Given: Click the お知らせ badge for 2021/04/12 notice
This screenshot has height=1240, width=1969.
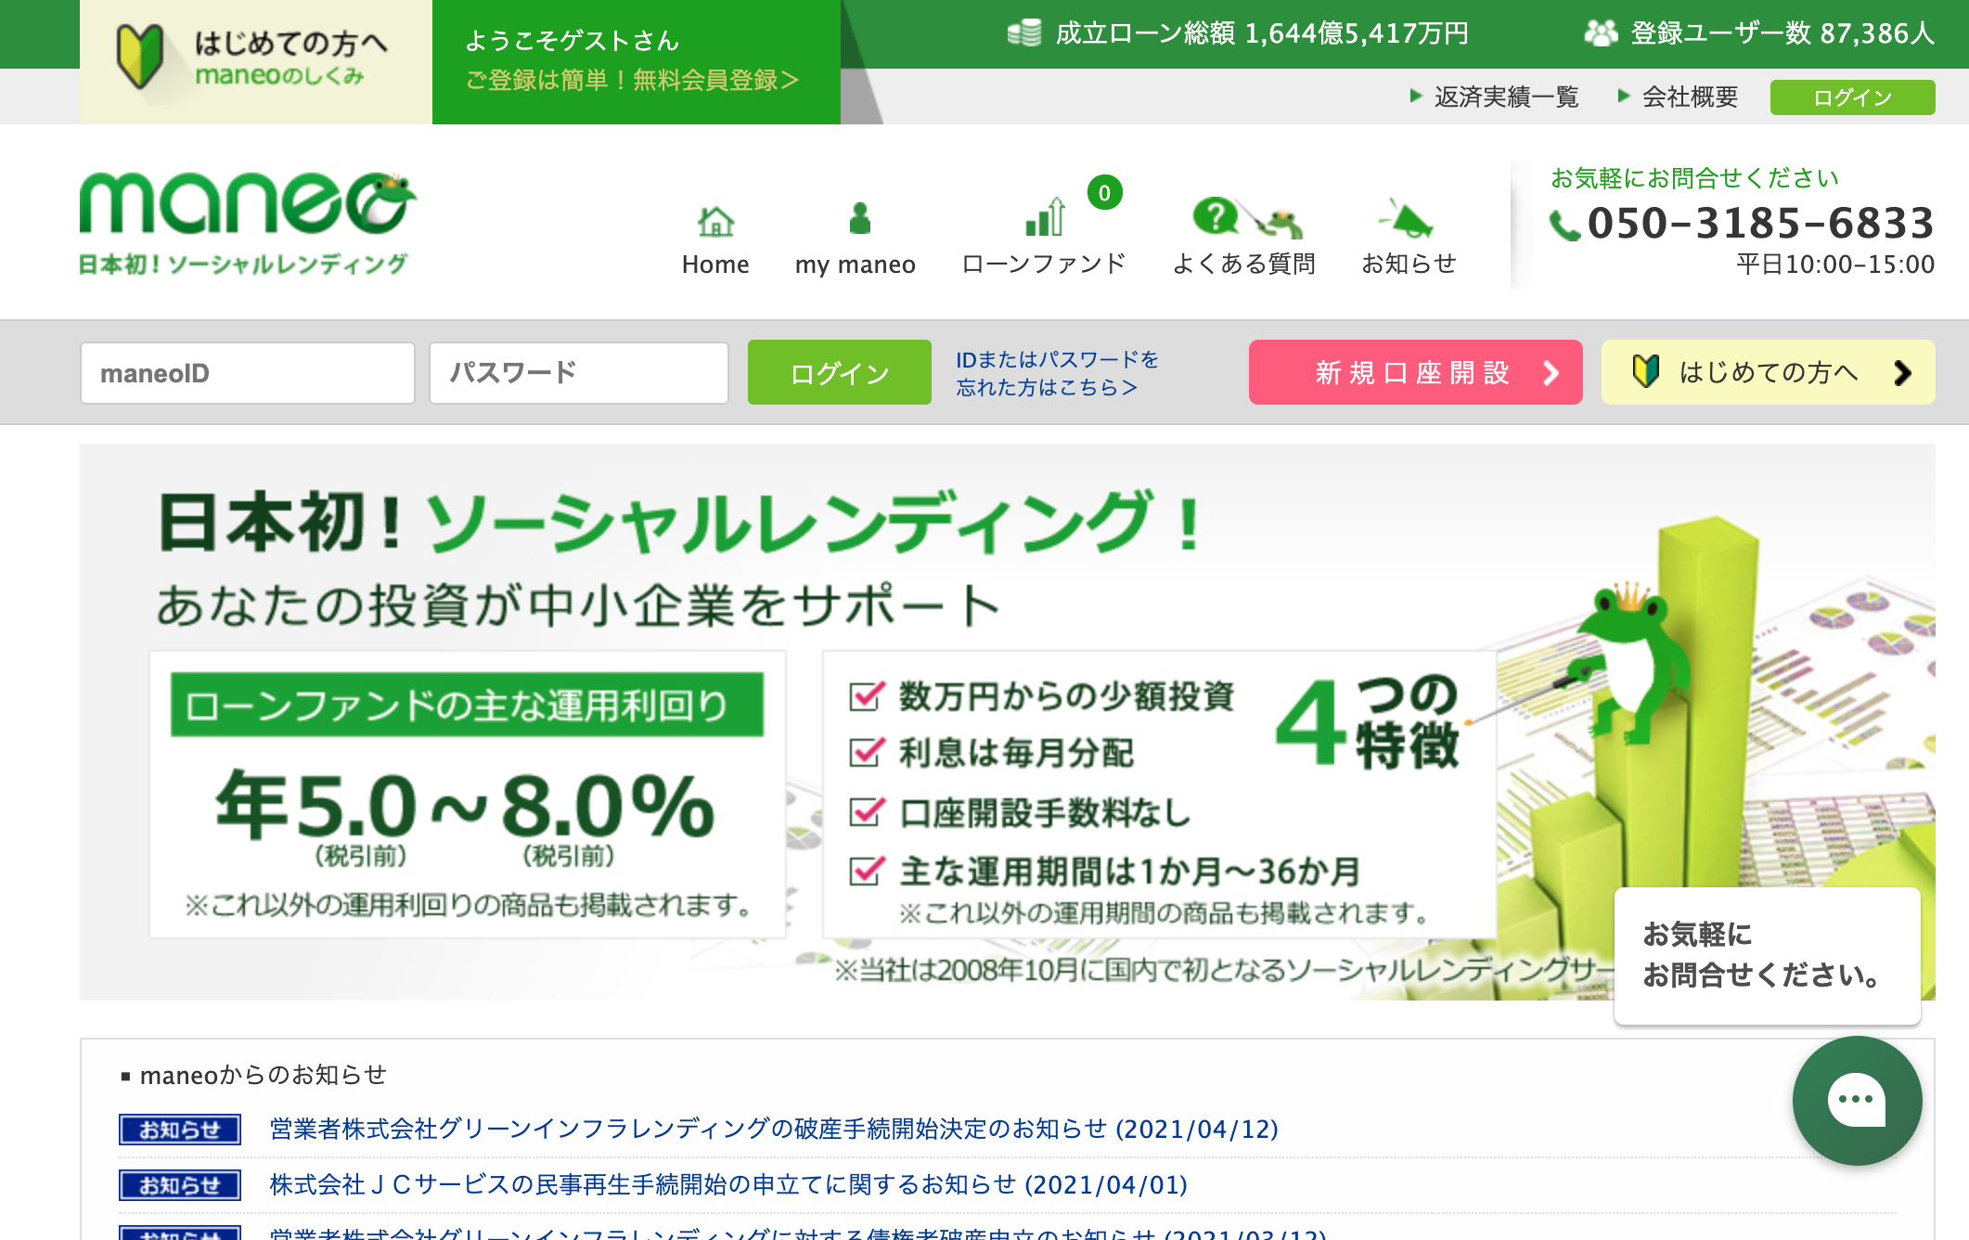Looking at the screenshot, I should click(x=180, y=1130).
